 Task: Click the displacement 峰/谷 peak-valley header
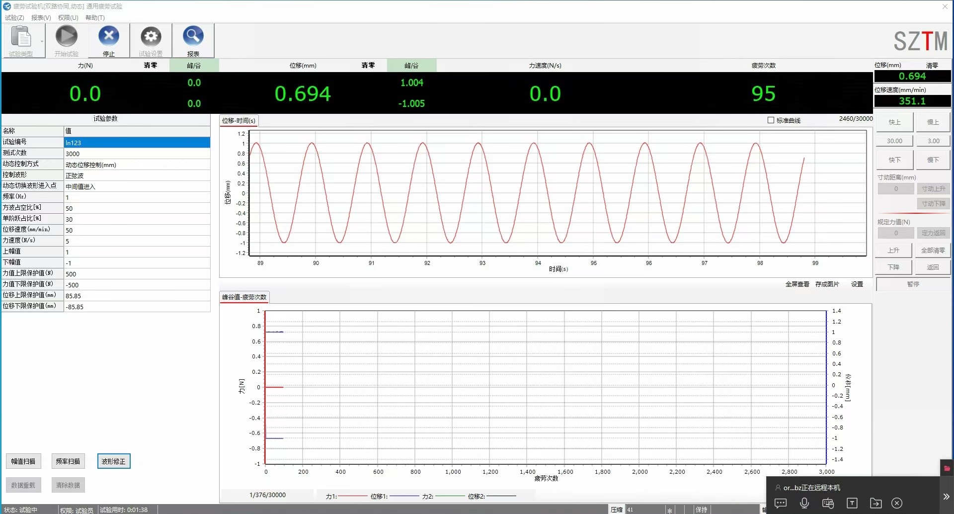tap(411, 65)
